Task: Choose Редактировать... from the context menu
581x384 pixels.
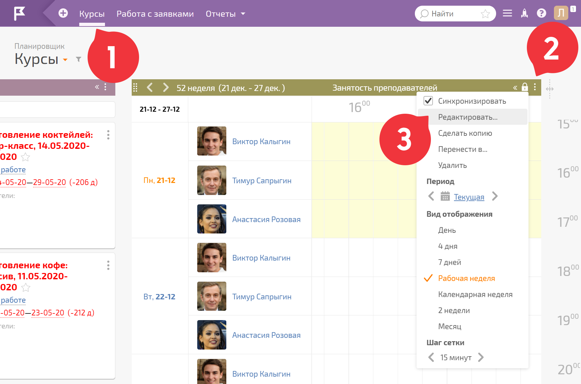Action: [x=468, y=117]
